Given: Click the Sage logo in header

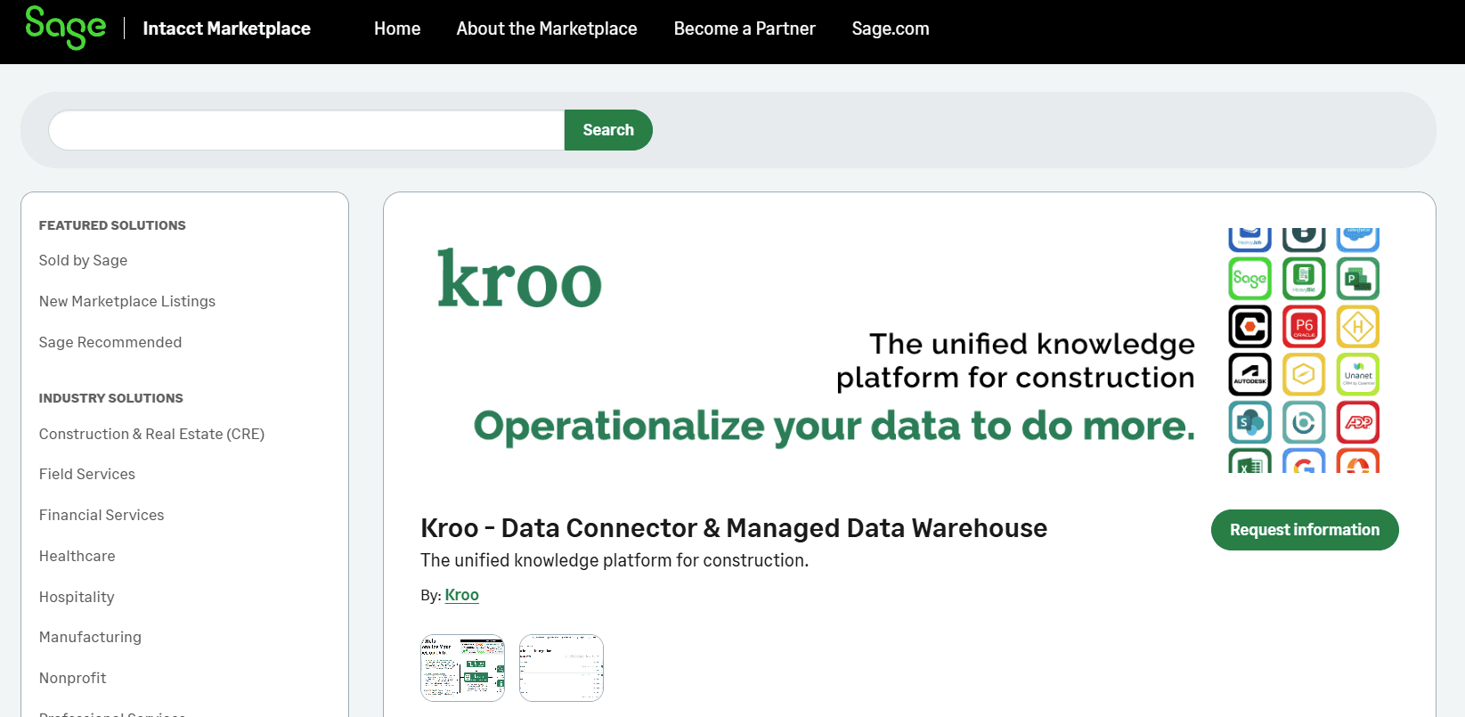Looking at the screenshot, I should [66, 28].
